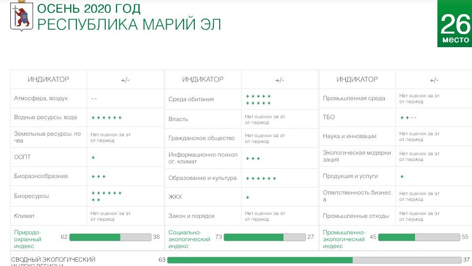
Task: Click the single plus rating for ООПТ
Action: click(x=93, y=158)
